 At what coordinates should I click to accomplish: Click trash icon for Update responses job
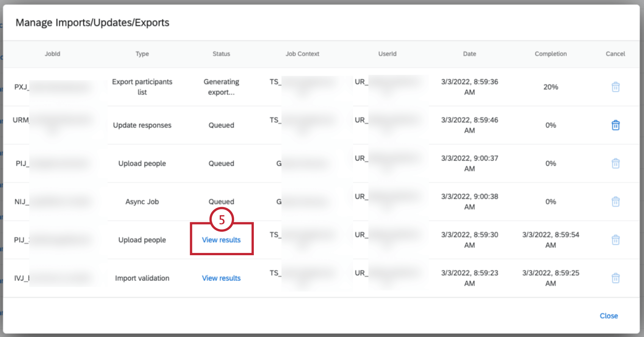616,125
